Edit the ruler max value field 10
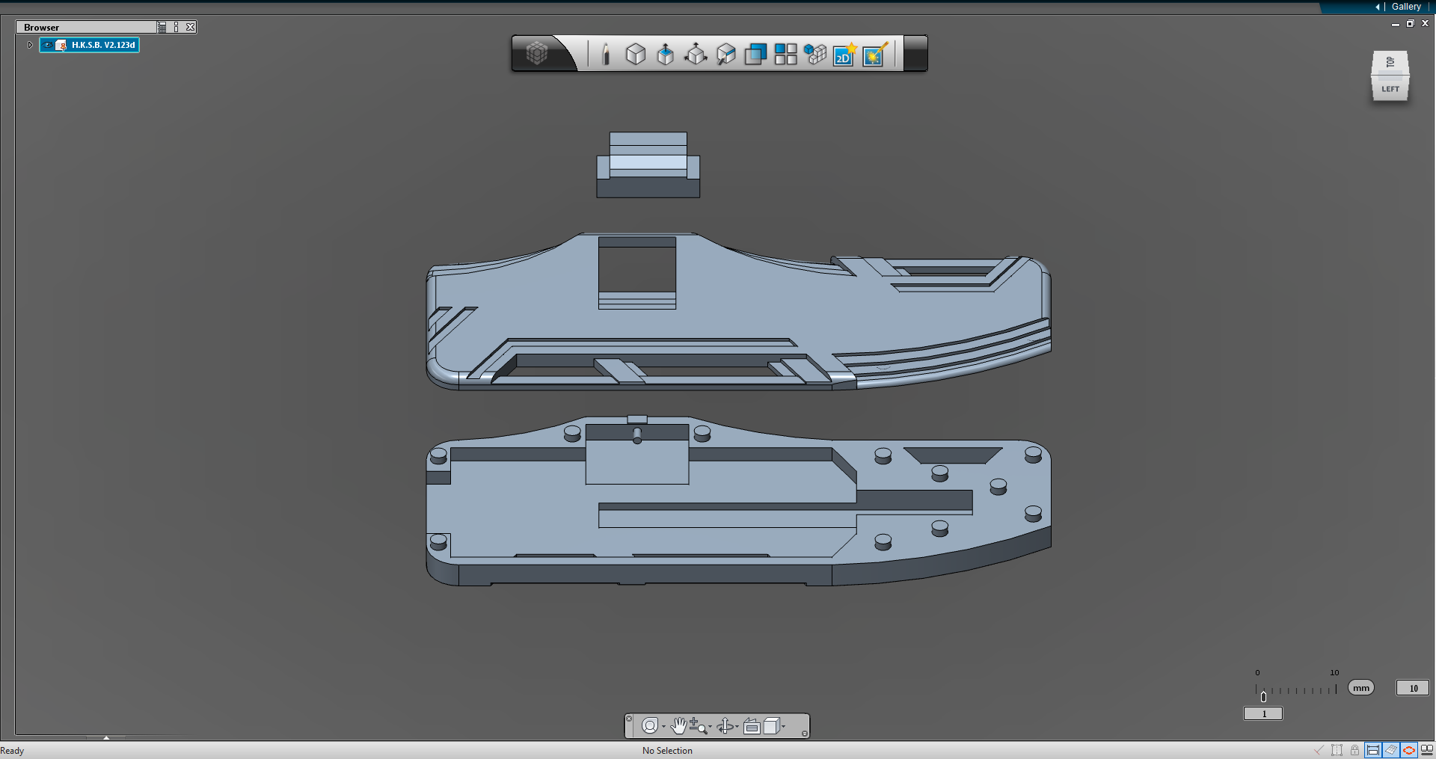The width and height of the screenshot is (1436, 759). click(x=1413, y=688)
